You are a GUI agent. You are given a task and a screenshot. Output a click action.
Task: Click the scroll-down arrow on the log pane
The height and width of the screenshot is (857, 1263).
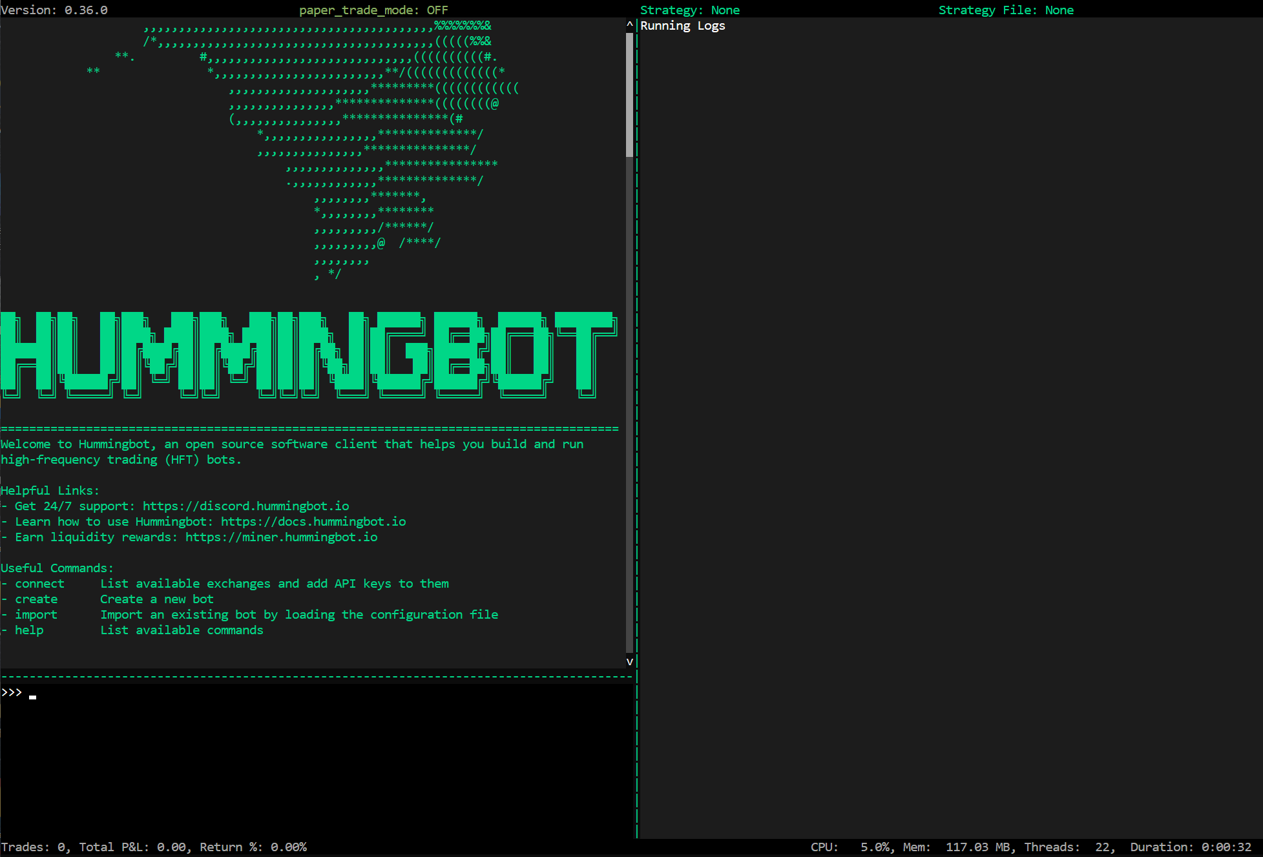(x=629, y=661)
